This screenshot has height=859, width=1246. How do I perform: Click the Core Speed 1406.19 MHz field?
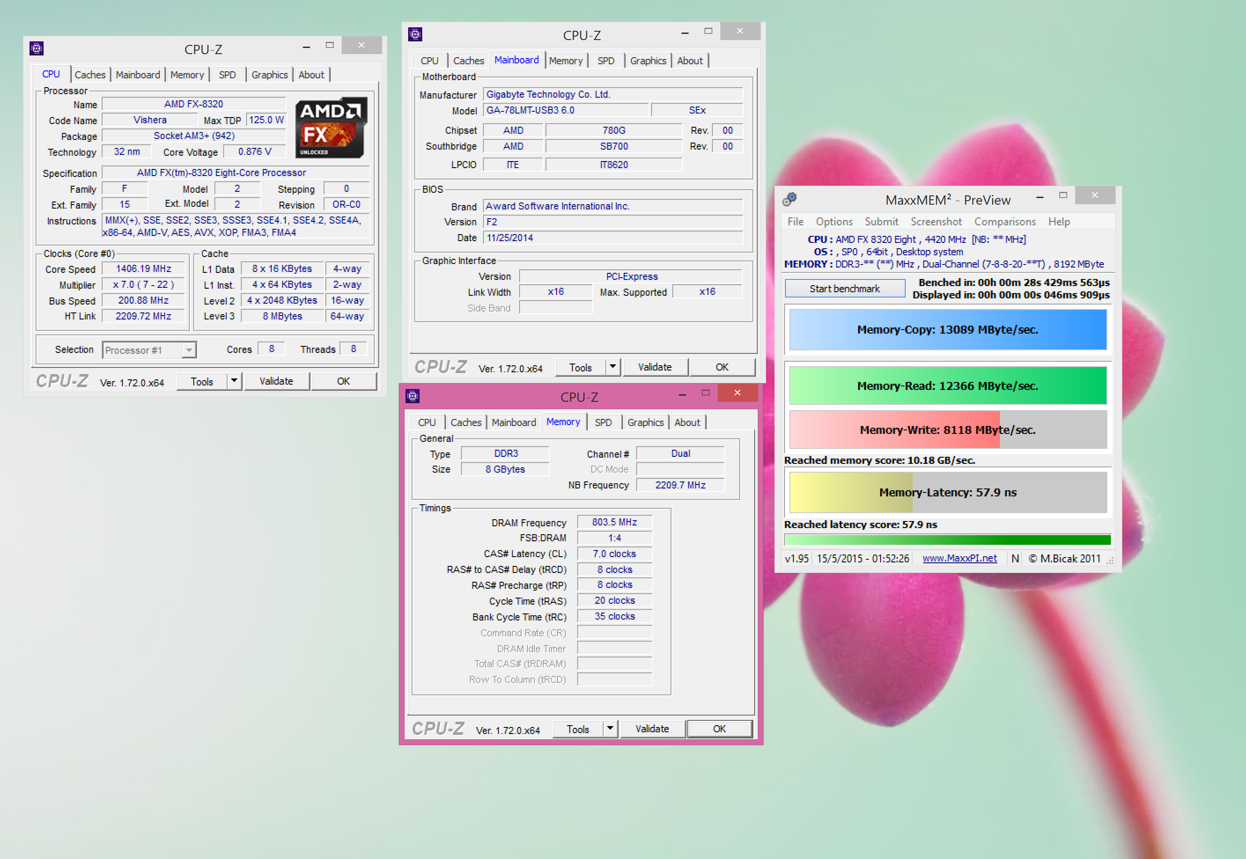coord(143,268)
